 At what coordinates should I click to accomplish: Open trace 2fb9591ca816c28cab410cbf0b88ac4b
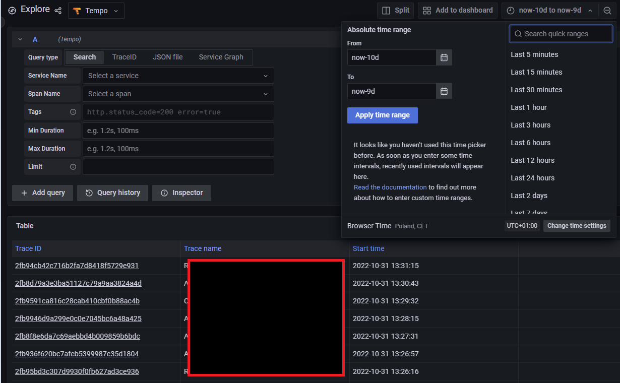77,301
